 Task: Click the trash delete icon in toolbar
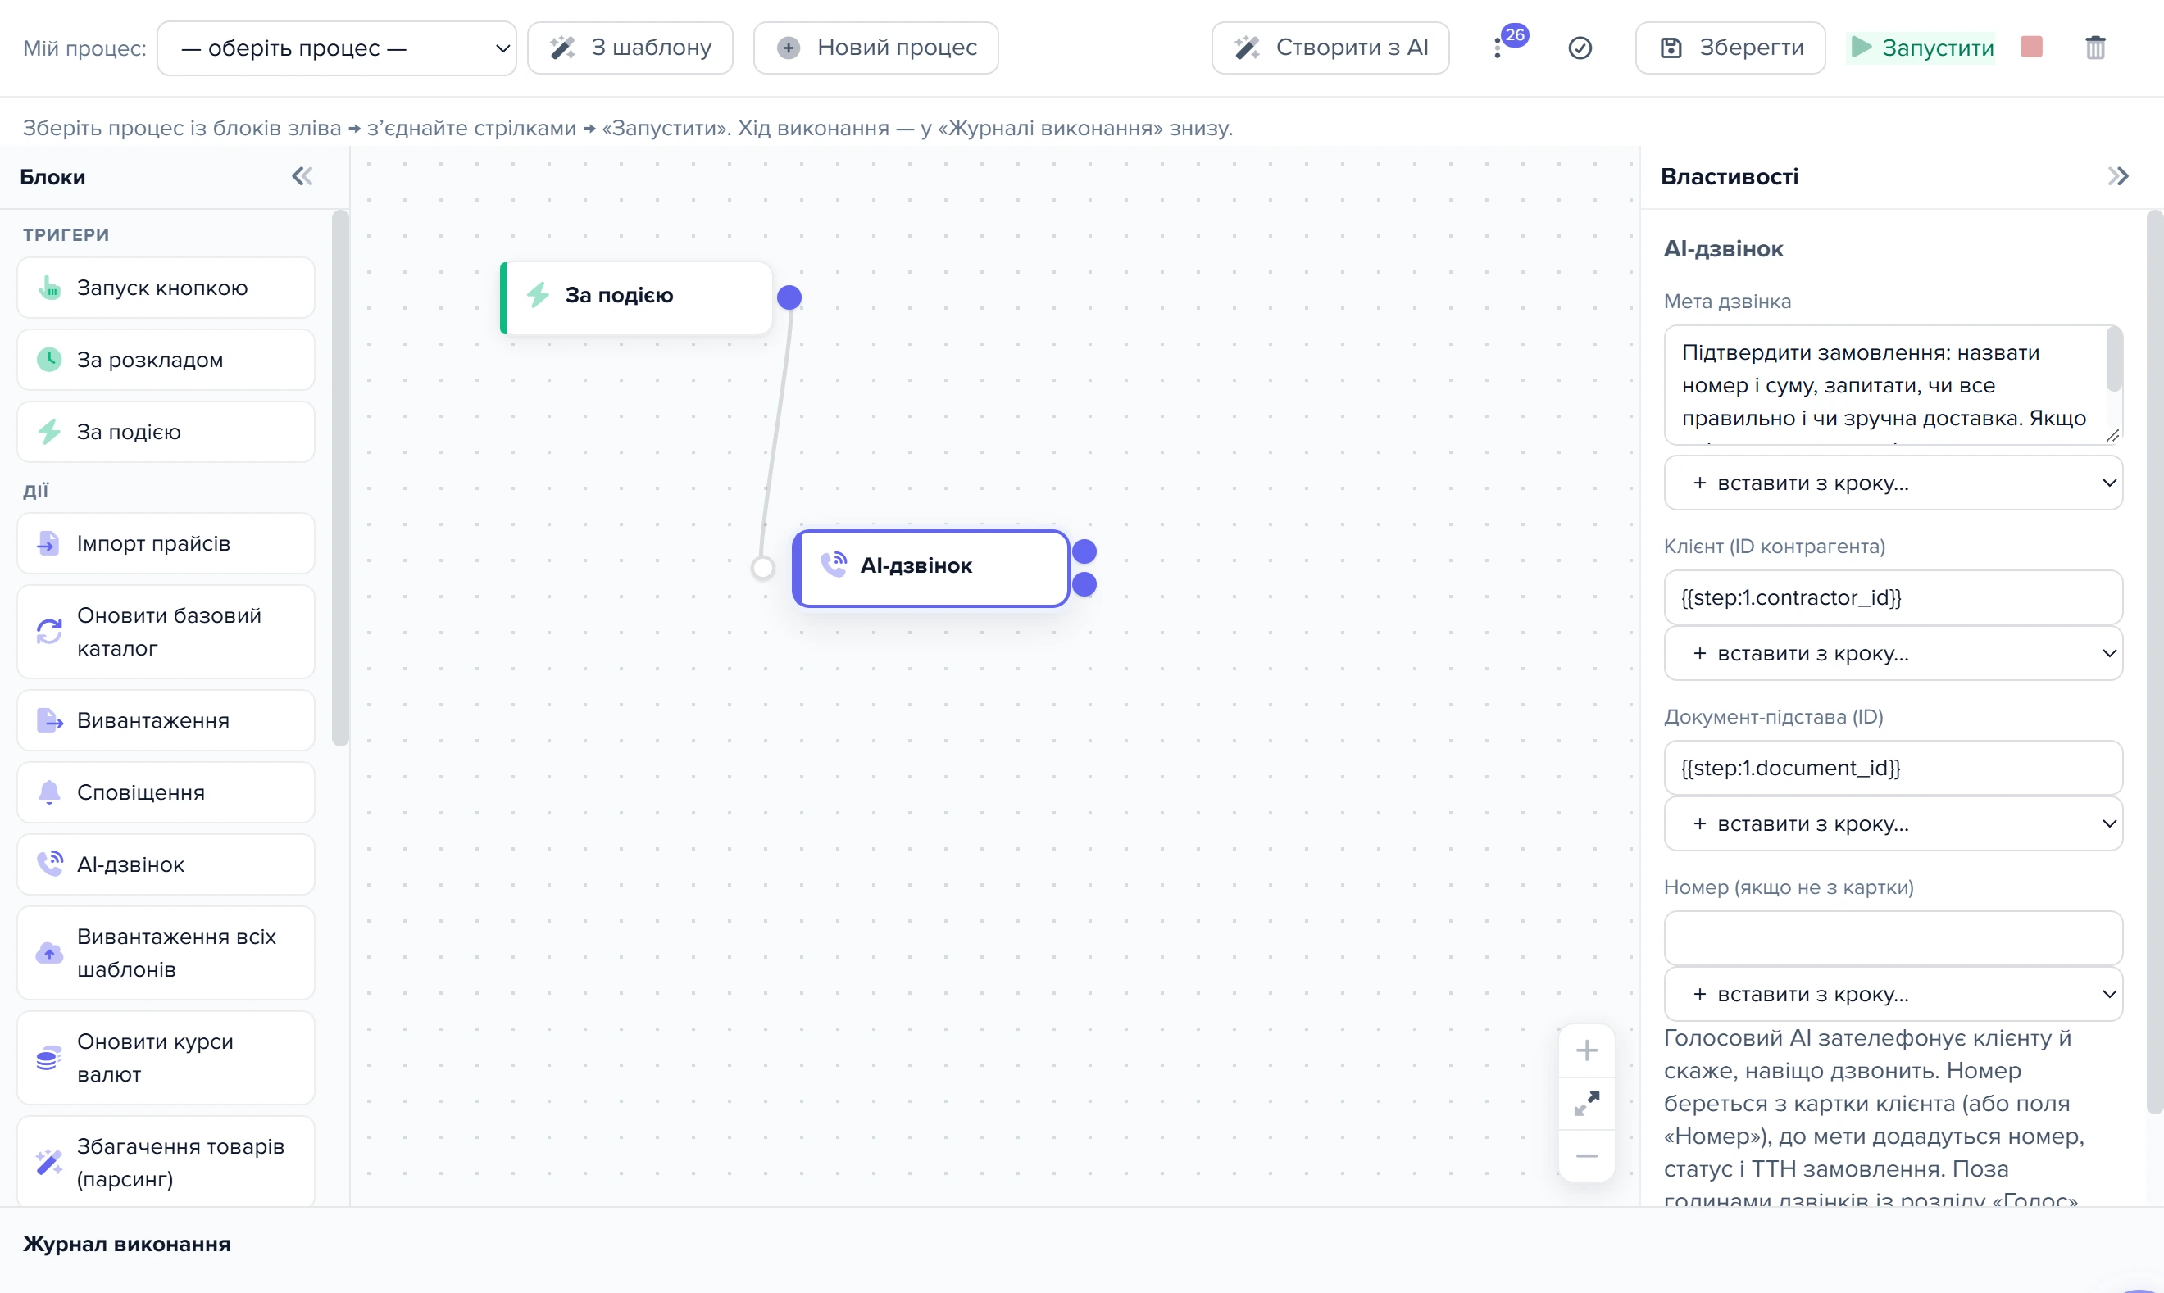[2095, 47]
